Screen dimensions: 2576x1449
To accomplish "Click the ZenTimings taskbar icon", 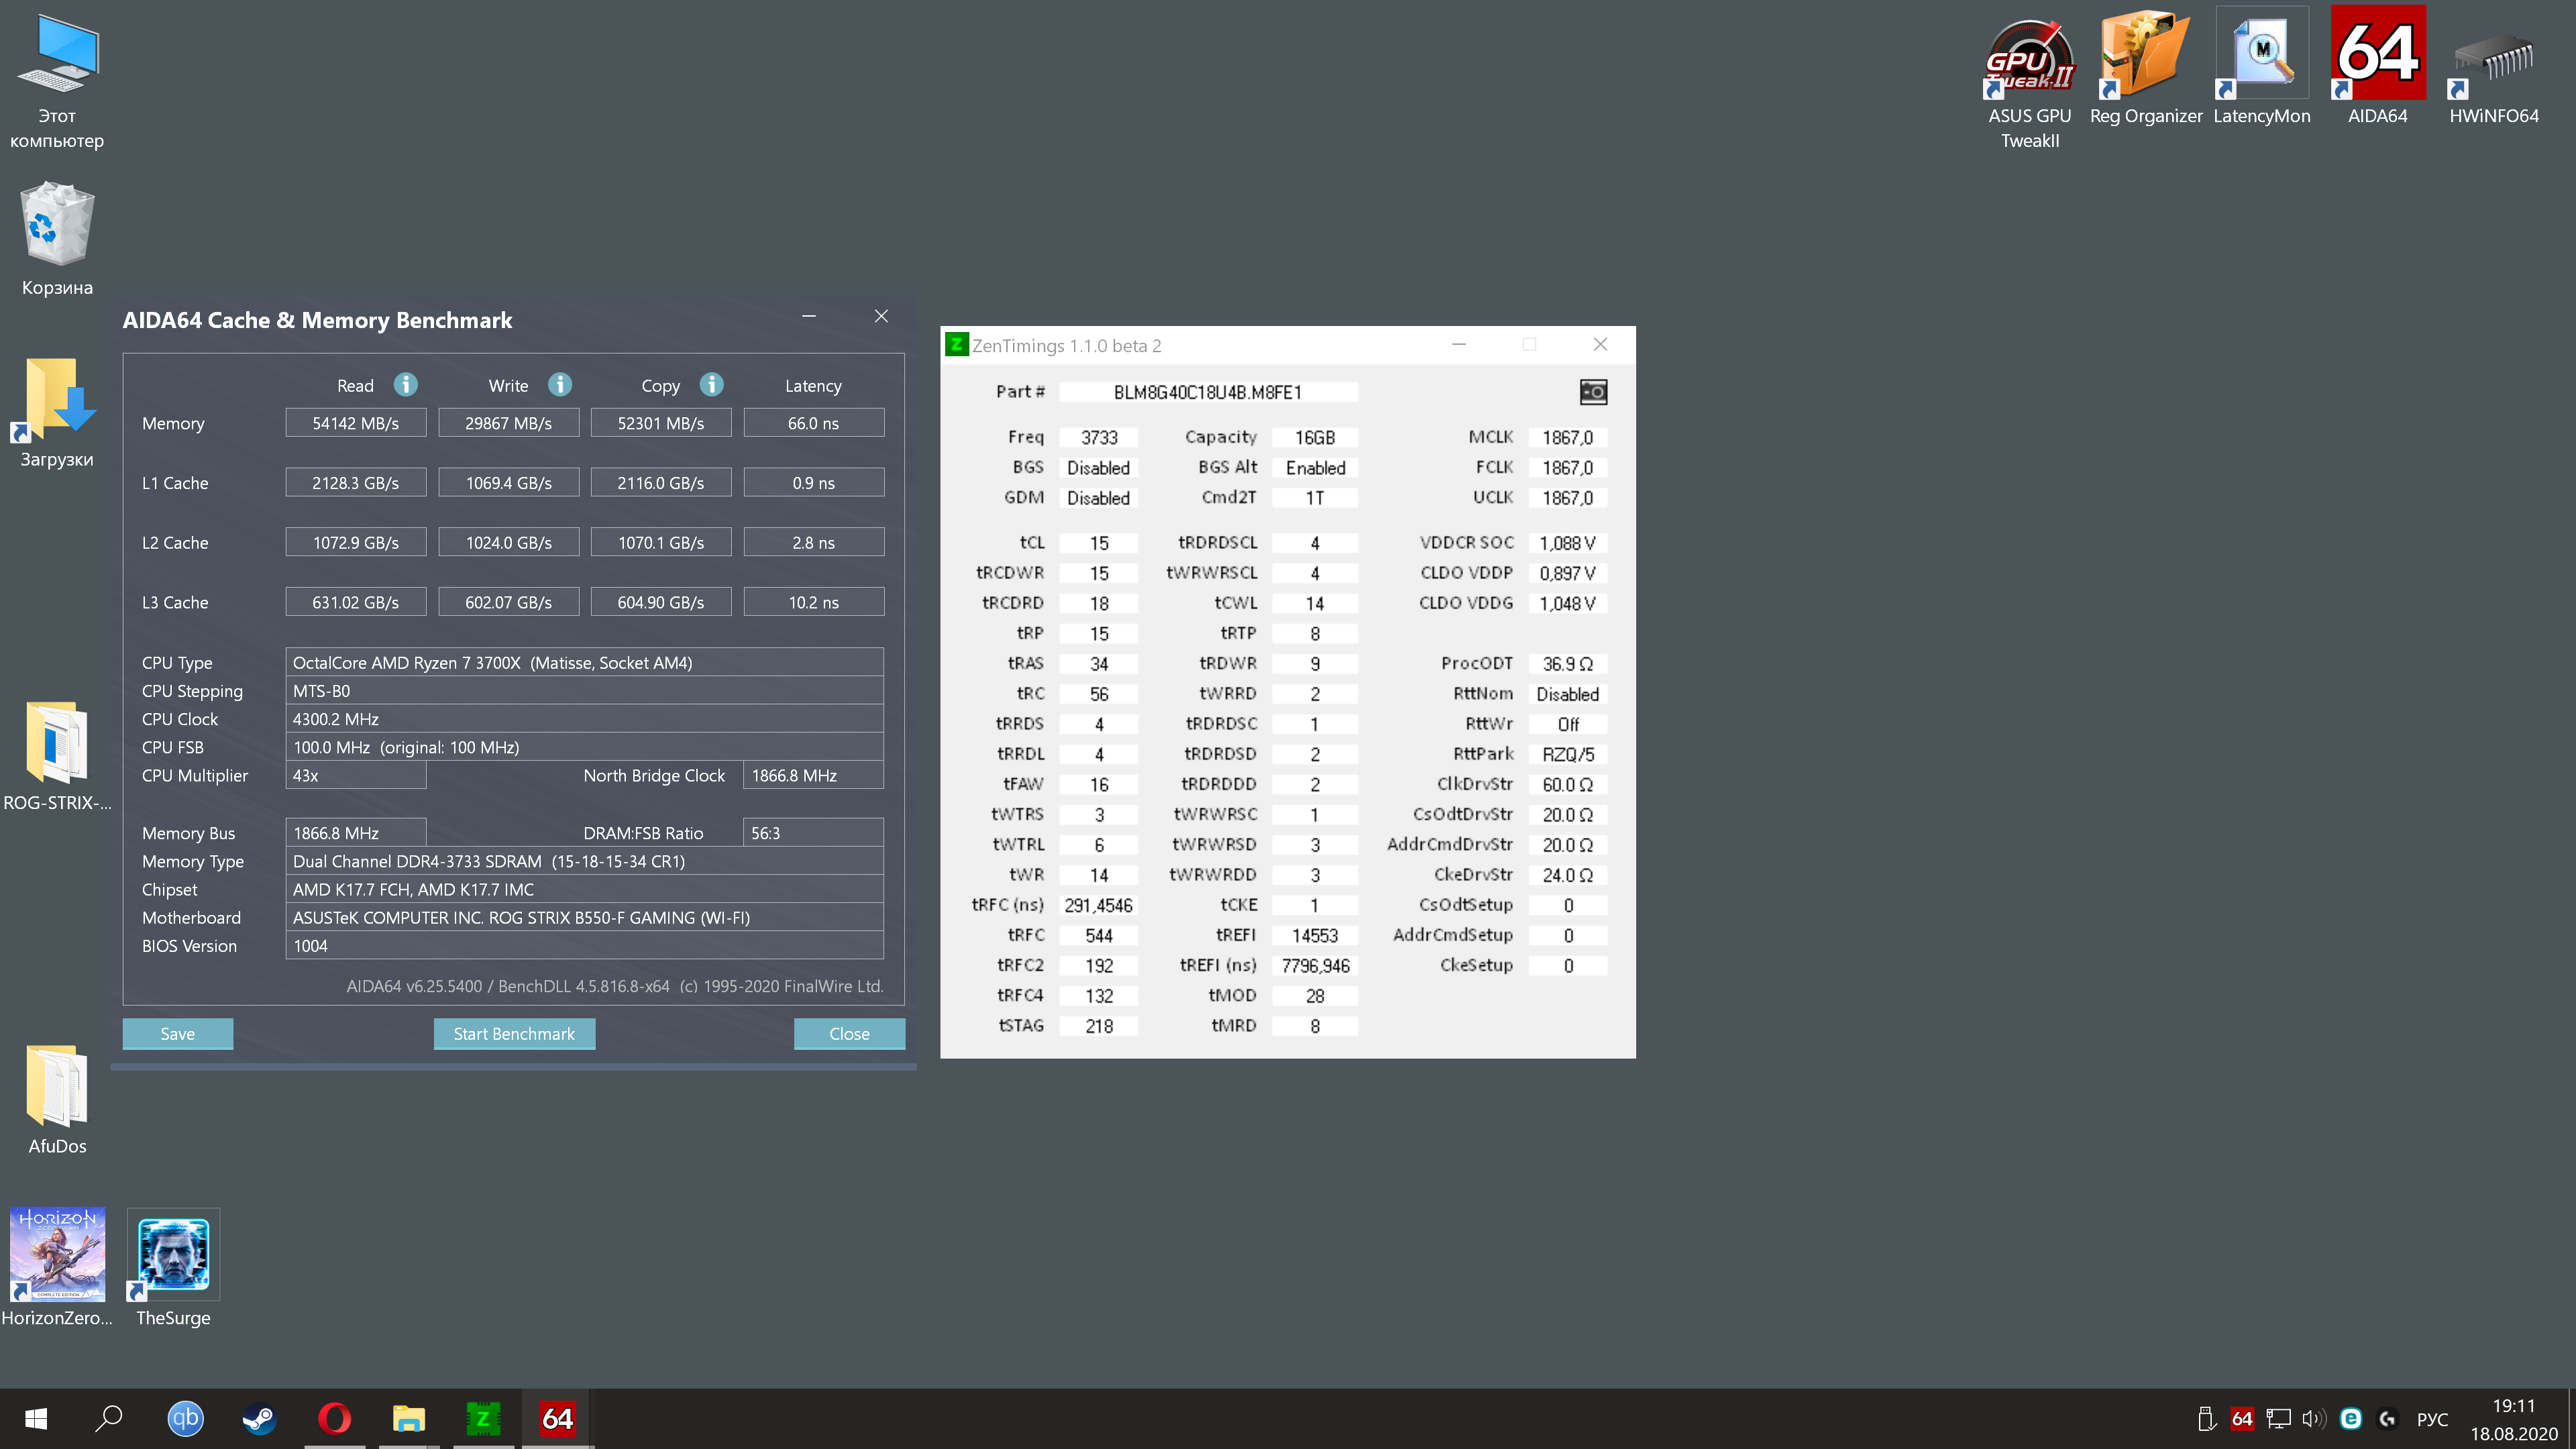I will 483,1418.
